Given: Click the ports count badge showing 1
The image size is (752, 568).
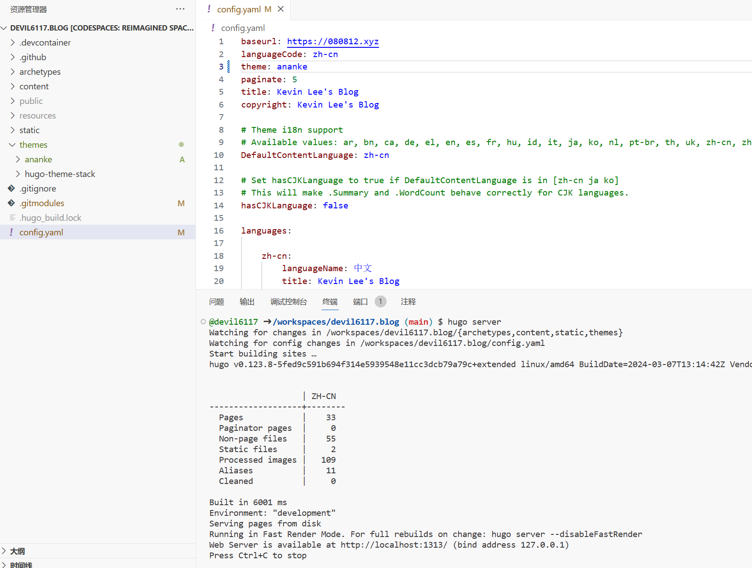Looking at the screenshot, I should point(380,302).
